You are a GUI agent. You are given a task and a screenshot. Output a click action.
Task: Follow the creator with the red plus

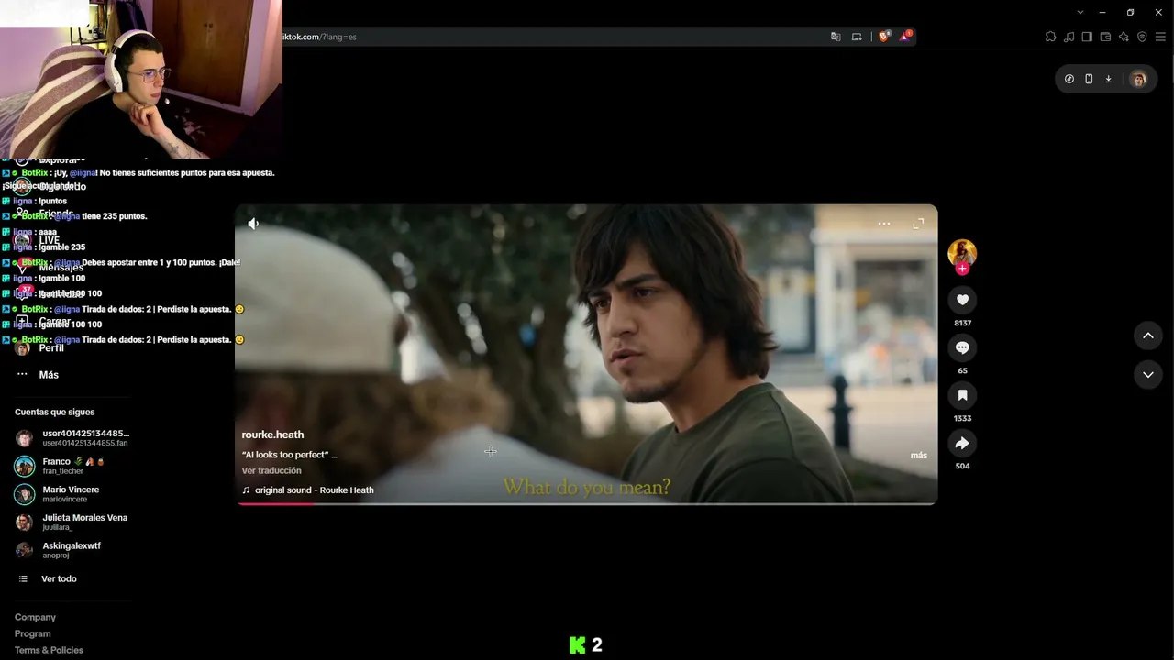point(962,269)
